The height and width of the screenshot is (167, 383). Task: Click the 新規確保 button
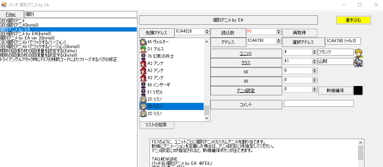(x=335, y=90)
